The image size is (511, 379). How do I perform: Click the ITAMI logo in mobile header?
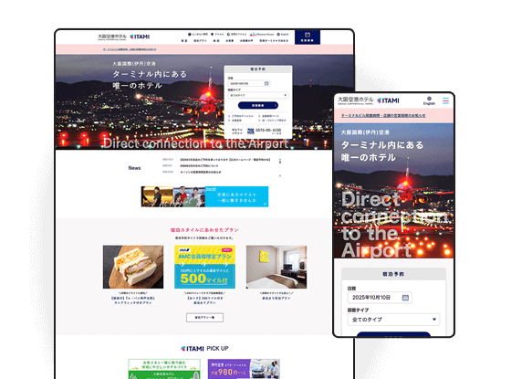tap(388, 100)
